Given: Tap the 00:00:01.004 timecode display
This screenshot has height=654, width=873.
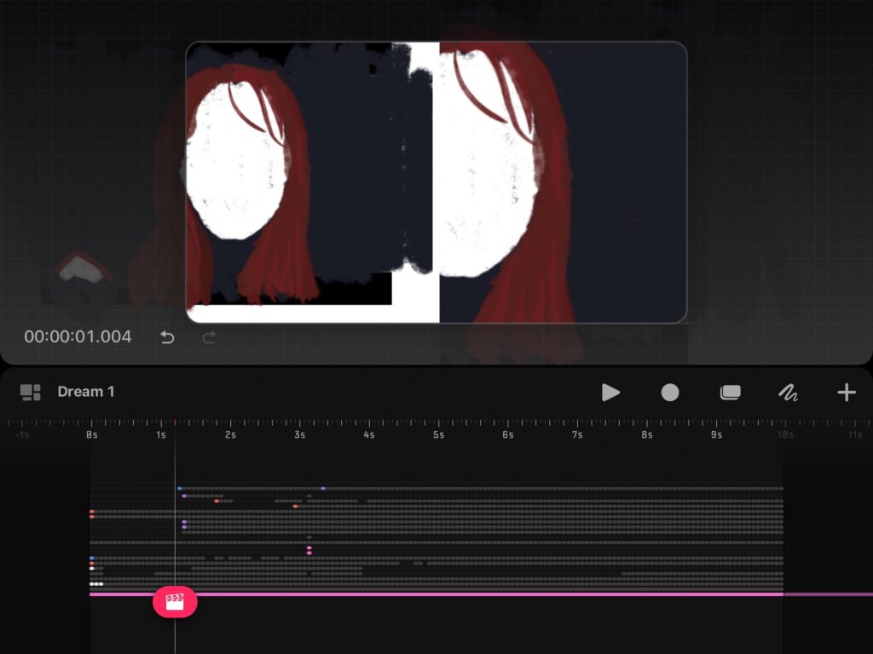Looking at the screenshot, I should pyautogui.click(x=78, y=337).
